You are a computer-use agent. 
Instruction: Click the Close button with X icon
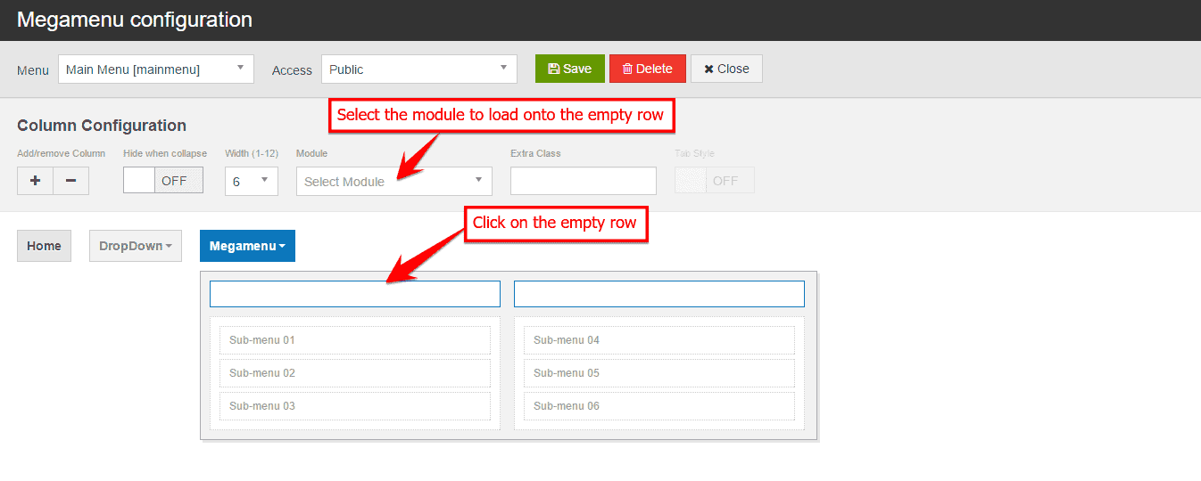725,69
